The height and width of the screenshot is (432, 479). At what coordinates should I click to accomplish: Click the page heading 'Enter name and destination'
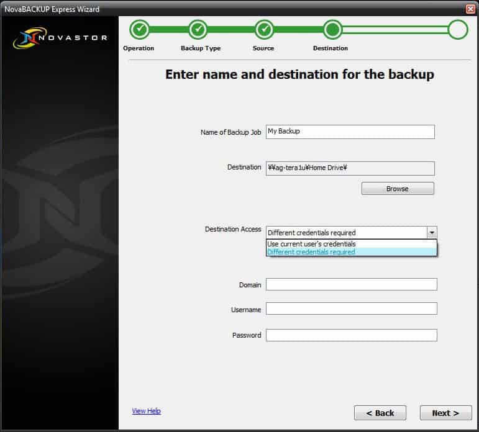click(299, 74)
